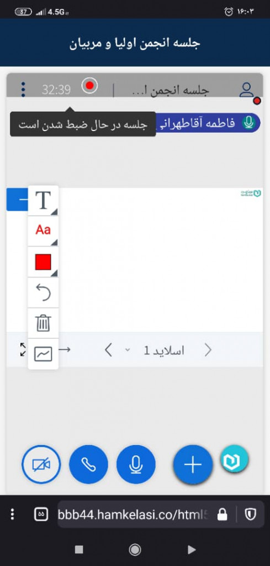Fit slide to width arrow icon
This screenshot has height=566, width=270.
click(65, 349)
